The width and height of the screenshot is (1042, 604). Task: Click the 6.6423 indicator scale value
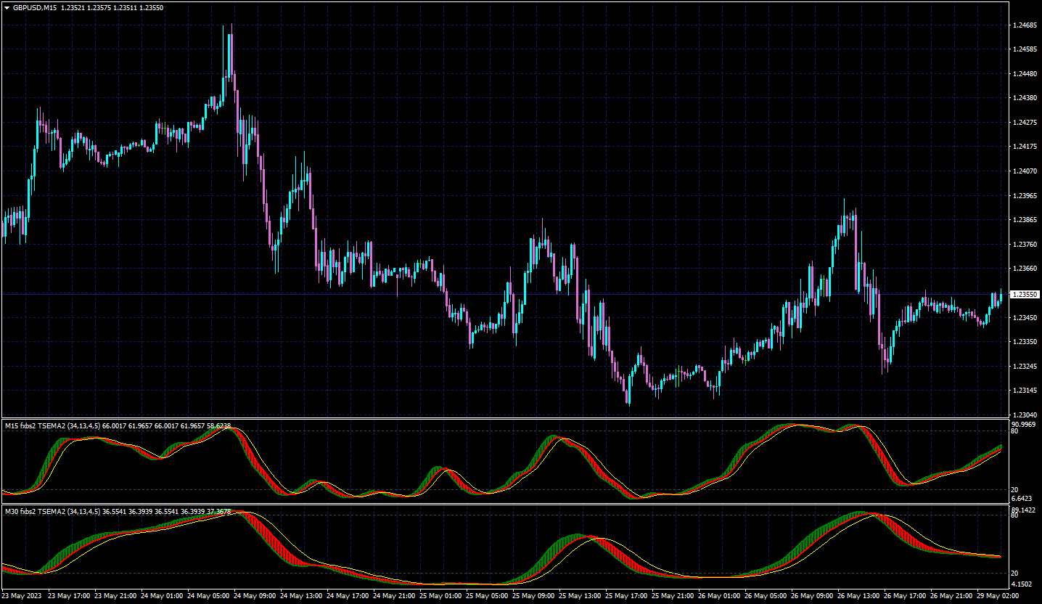1022,499
